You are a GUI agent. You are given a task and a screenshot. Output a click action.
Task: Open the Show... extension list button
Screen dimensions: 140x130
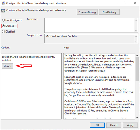coord(7,66)
